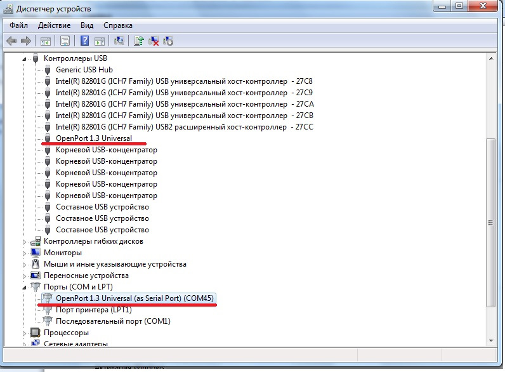This screenshot has height=372, width=505.
Task: Click the Device Manager title bar icon
Action: pyautogui.click(x=8, y=9)
